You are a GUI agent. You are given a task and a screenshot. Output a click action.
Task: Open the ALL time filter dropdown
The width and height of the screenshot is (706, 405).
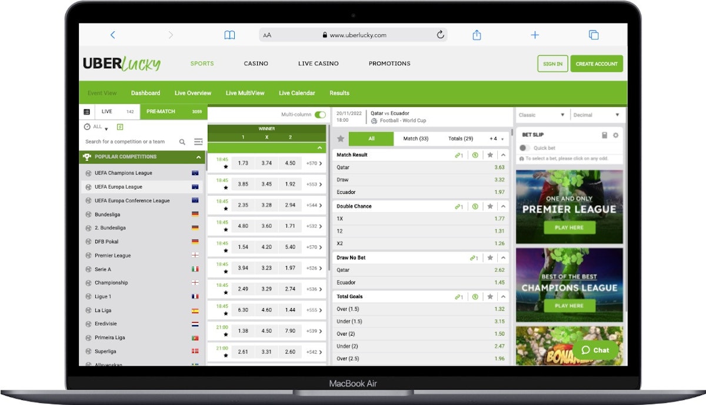[x=96, y=127]
